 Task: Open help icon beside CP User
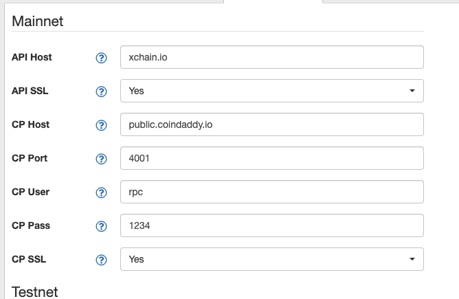[x=101, y=192]
